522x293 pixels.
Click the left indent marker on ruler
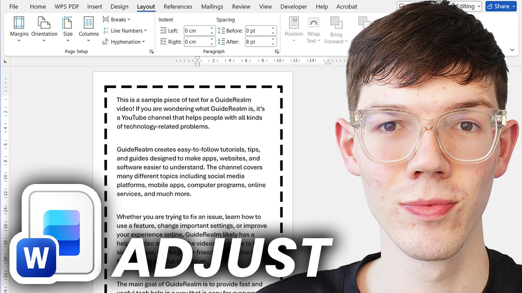click(x=197, y=61)
